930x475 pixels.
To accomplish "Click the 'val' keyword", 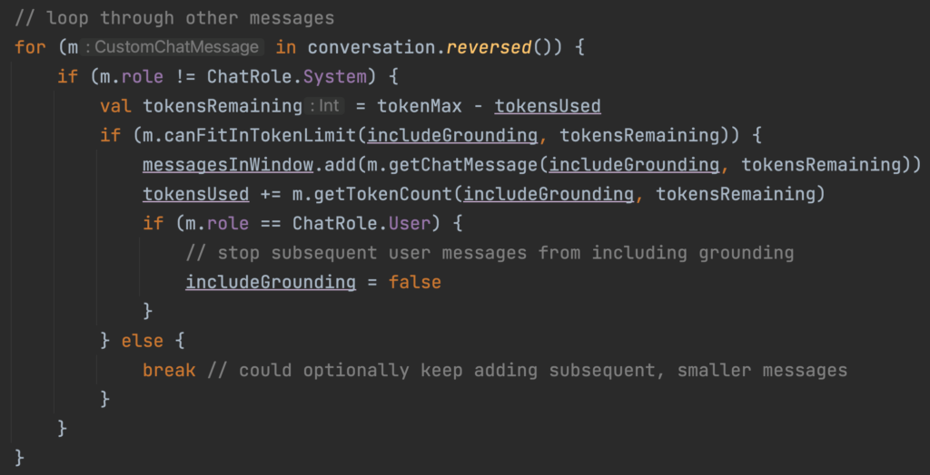I will (115, 106).
